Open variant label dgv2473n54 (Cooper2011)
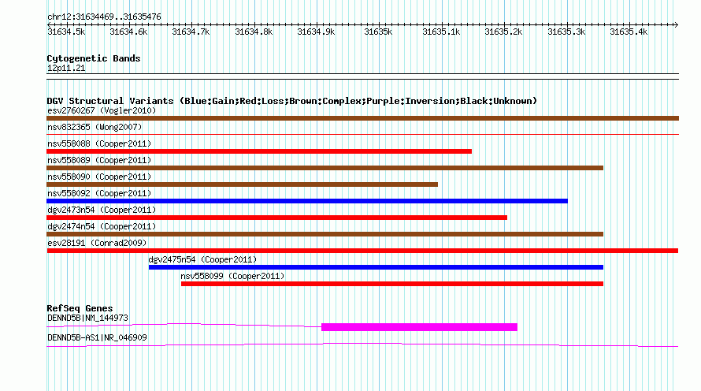This screenshot has width=701, height=391. (102, 210)
